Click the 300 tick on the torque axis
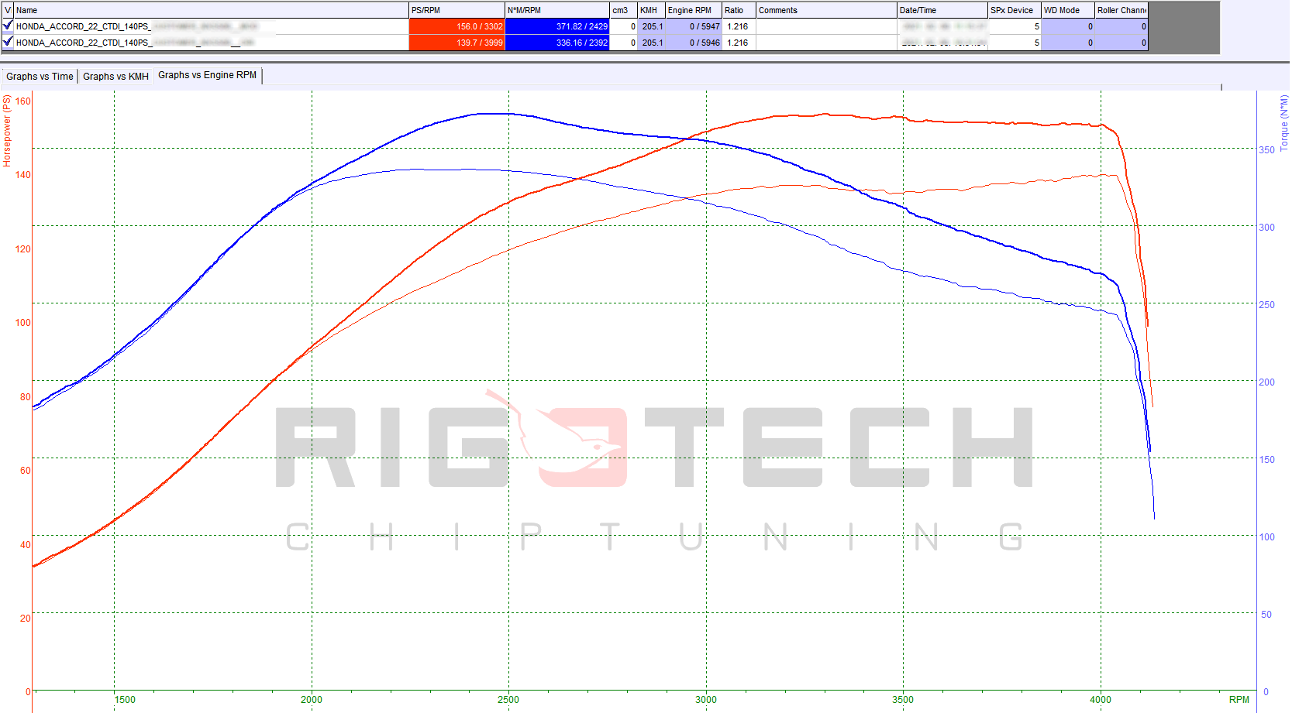 click(x=1266, y=228)
